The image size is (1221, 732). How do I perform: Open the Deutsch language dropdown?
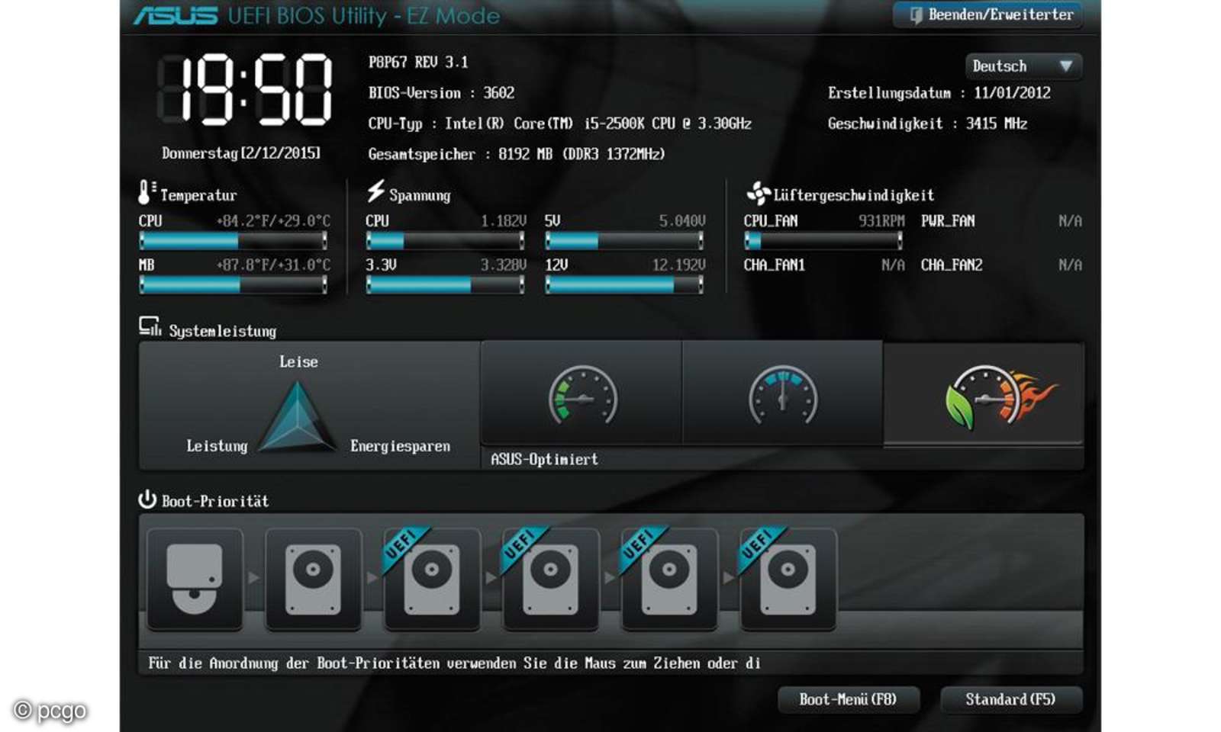click(x=1023, y=66)
